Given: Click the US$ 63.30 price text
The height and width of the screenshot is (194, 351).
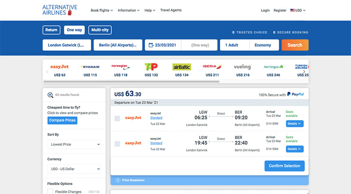Looking at the screenshot, I should click(128, 94).
